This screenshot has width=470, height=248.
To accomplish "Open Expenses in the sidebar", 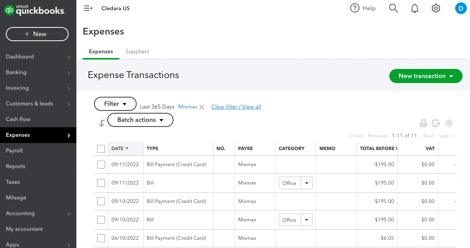I will click(38, 135).
